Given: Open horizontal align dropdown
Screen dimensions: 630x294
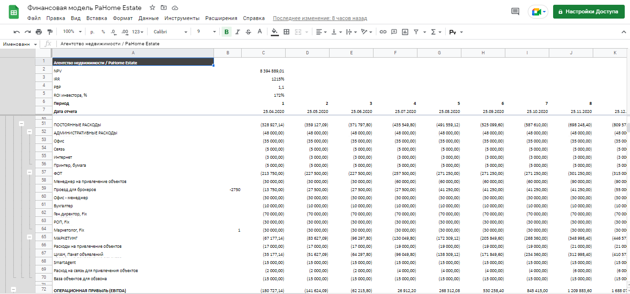Looking at the screenshot, I should (321, 32).
